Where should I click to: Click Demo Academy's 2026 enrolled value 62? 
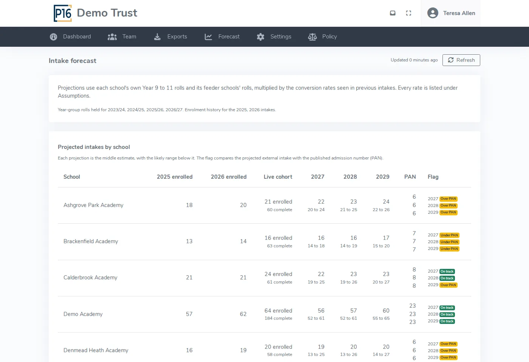coord(243,314)
